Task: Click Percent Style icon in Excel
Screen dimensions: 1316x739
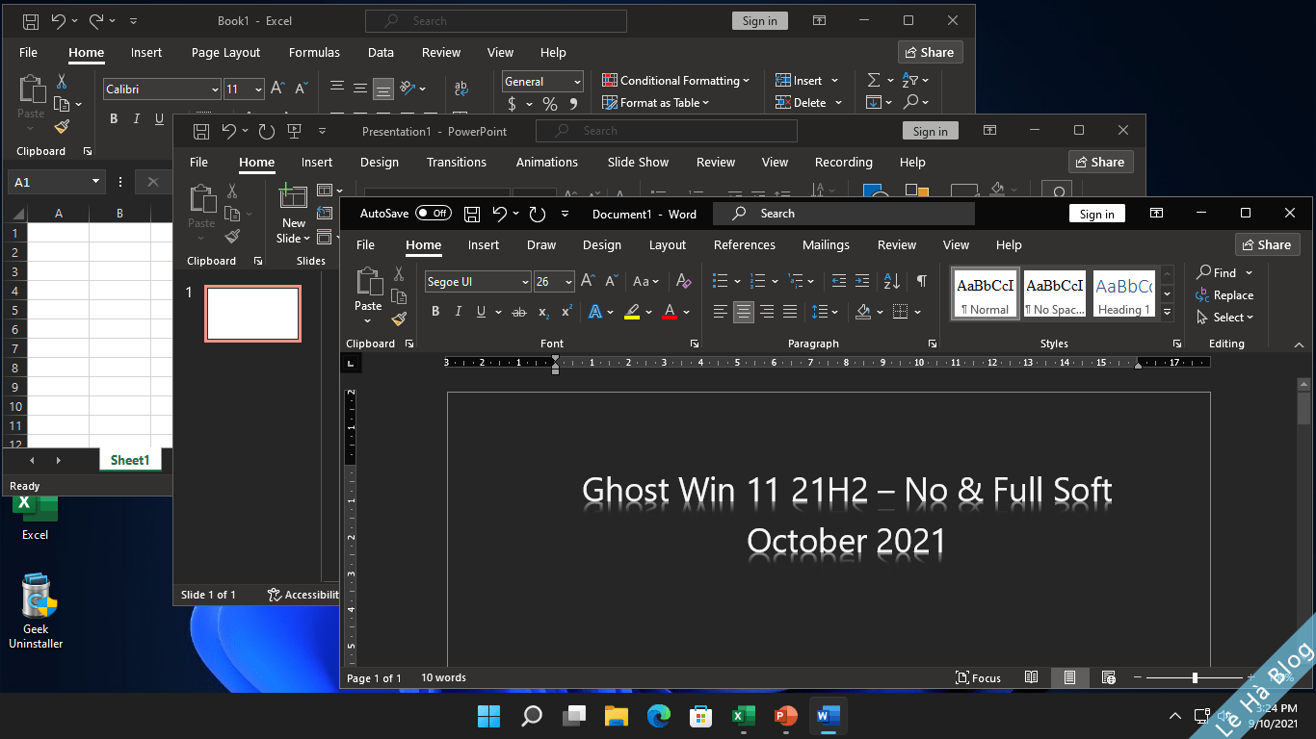Action: click(550, 103)
